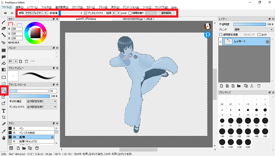This screenshot has width=275, height=156.
Task: Click the brush size value field showing 10
Action: pyautogui.click(x=53, y=91)
